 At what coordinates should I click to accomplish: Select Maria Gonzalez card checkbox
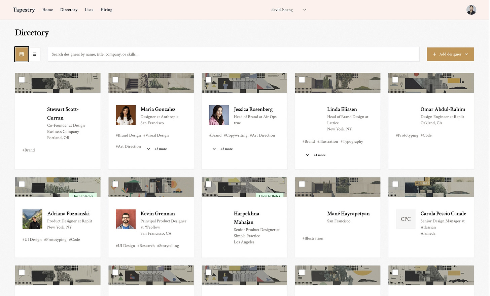point(115,80)
